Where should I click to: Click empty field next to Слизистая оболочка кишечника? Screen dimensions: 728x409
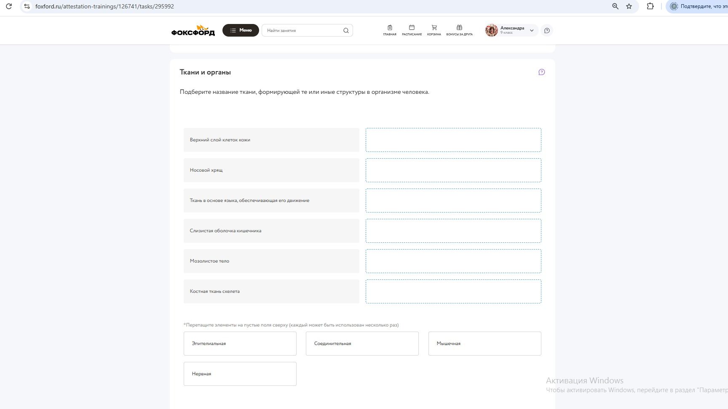(x=453, y=231)
